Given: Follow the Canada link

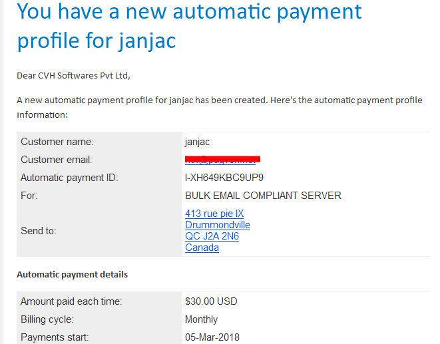Looking at the screenshot, I should tap(202, 248).
